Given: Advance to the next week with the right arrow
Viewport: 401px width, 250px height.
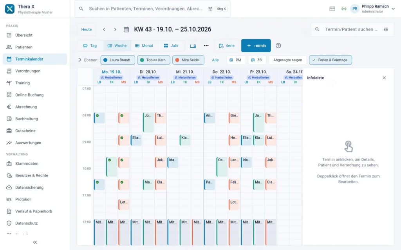Looking at the screenshot, I should (115, 29).
